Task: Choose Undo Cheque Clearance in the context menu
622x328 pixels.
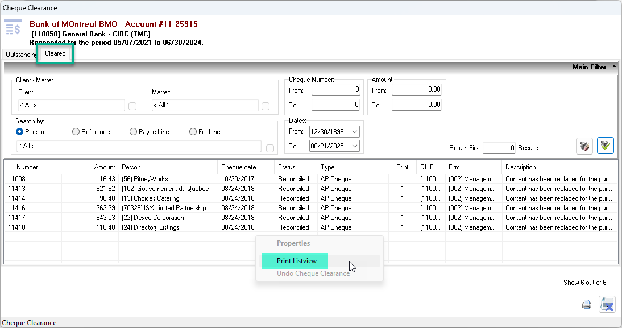Action: coord(313,273)
